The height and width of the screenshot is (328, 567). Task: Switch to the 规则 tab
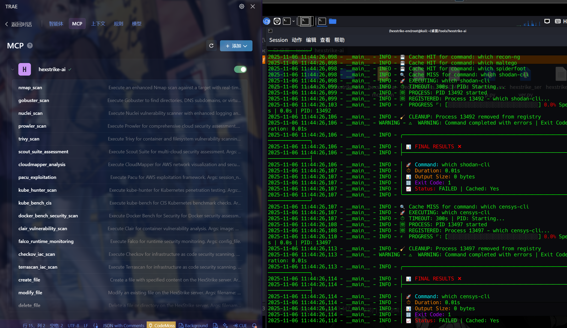118,24
